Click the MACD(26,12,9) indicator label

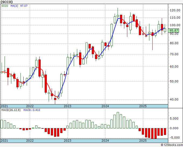pos(11,110)
